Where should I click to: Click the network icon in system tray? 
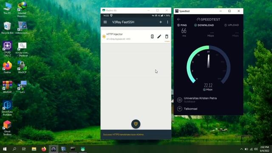pyautogui.click(x=251, y=149)
